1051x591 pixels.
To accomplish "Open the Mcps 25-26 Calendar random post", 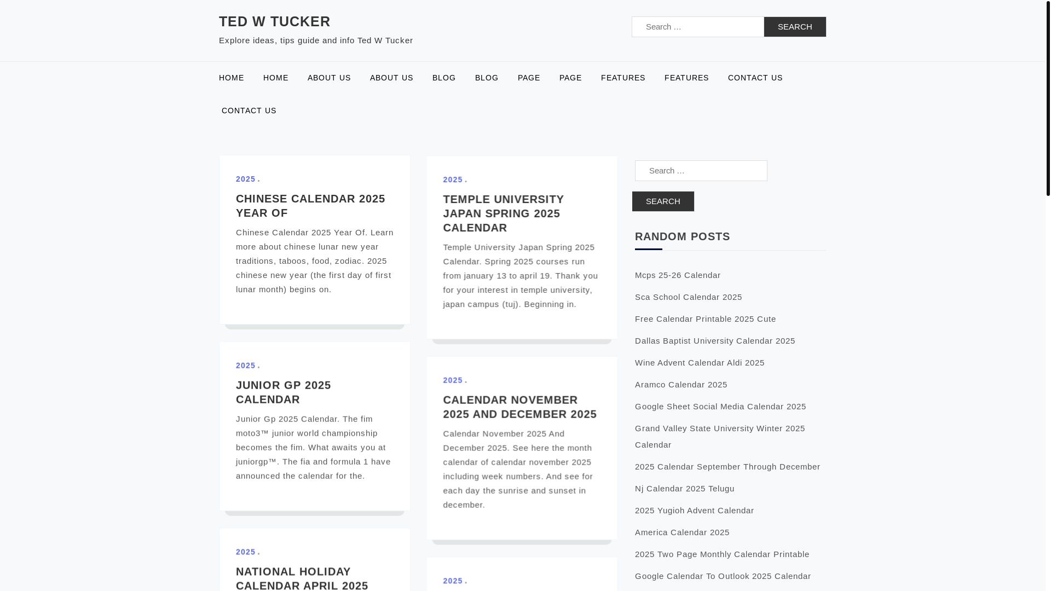I will (678, 275).
